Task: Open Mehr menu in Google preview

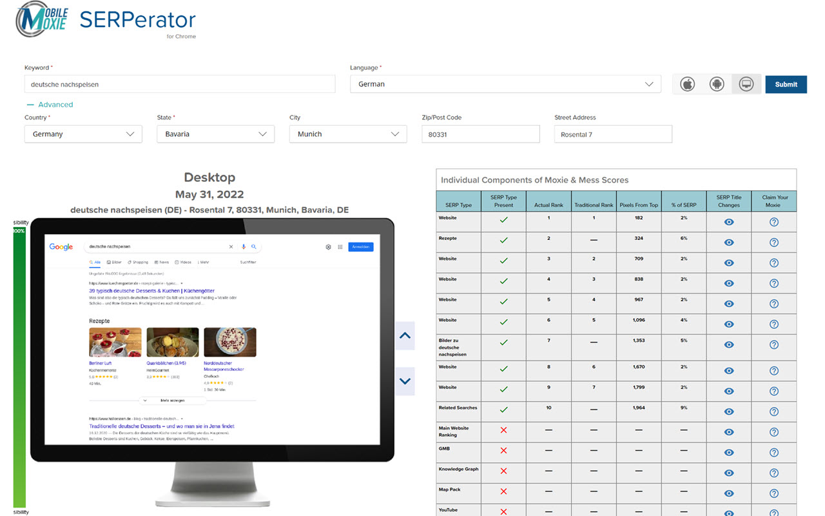Action: (x=204, y=263)
